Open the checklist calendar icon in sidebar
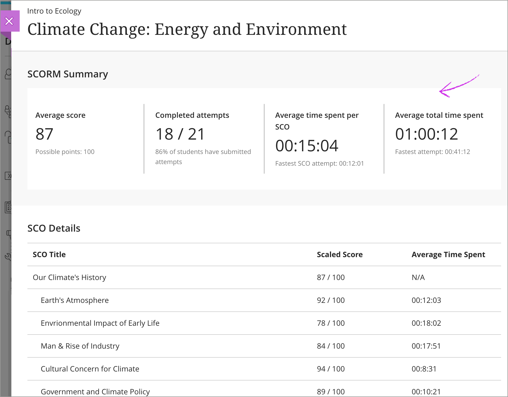Image resolution: width=508 pixels, height=397 pixels. point(8,207)
